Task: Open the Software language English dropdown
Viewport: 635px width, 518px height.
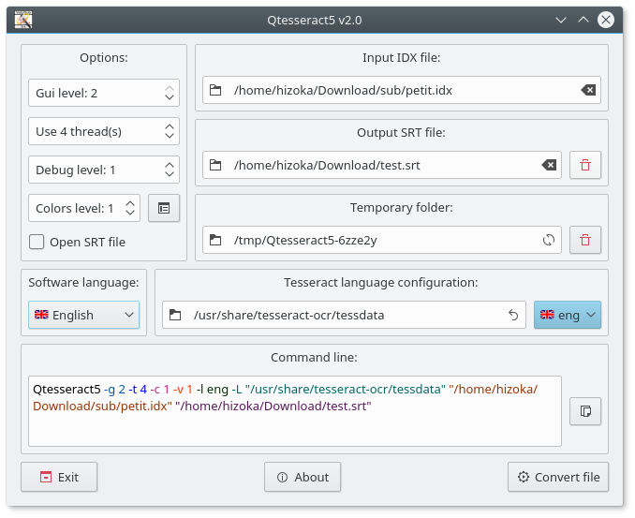Action: (84, 315)
